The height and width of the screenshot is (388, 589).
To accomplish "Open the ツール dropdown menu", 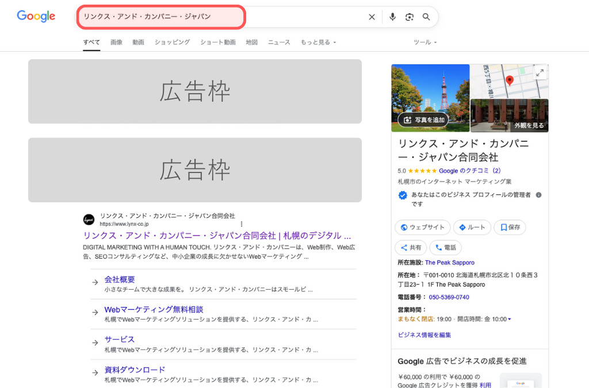I will 425,43.
